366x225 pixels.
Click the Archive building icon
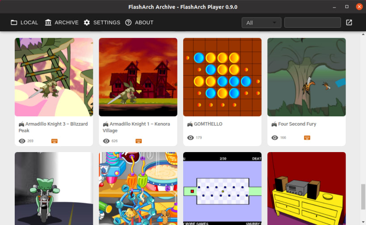pyautogui.click(x=48, y=22)
